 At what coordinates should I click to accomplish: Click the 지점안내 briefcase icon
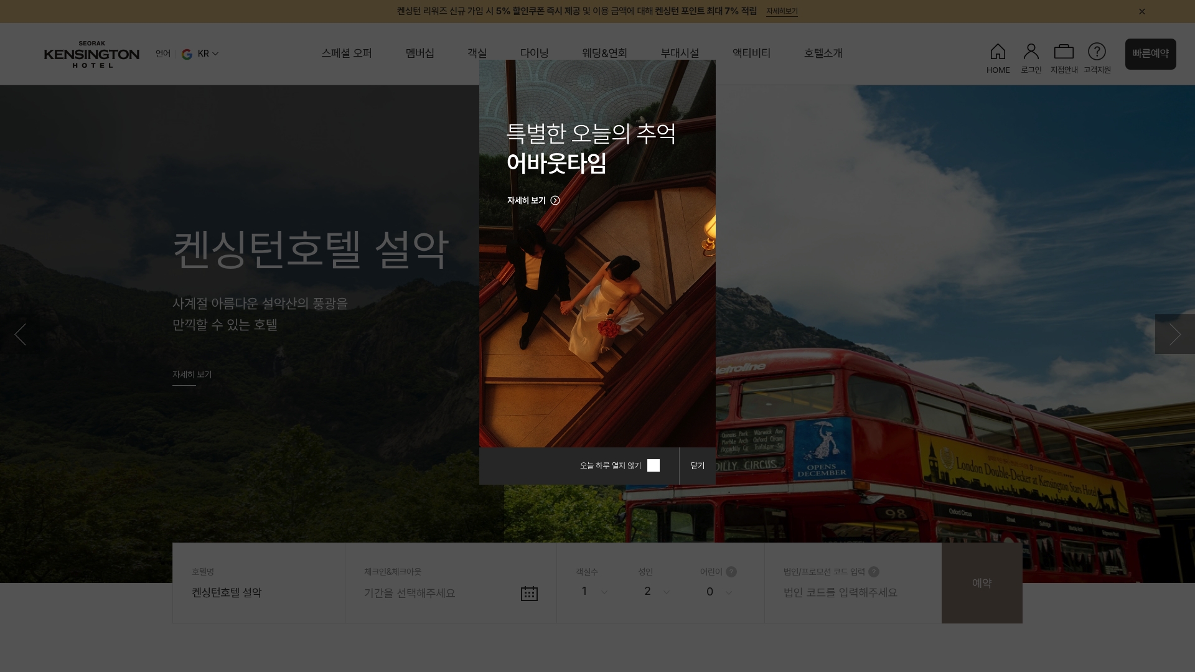[1064, 52]
